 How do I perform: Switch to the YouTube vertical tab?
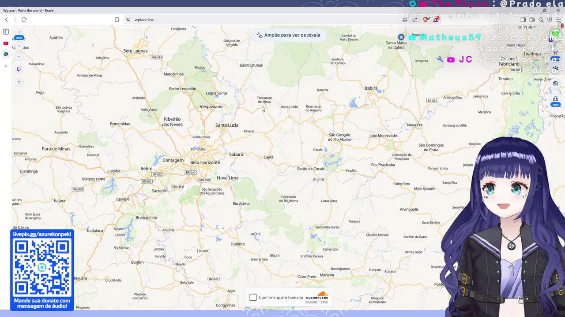click(x=6, y=43)
